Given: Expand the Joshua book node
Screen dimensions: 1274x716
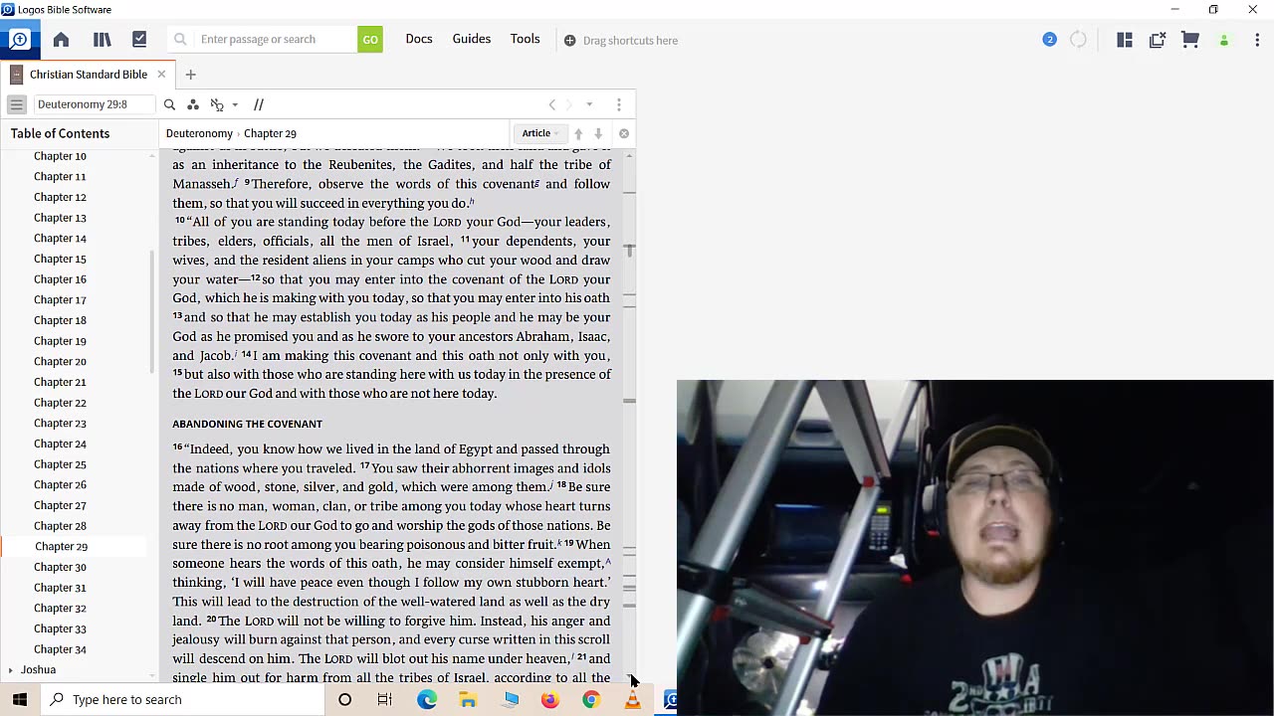Looking at the screenshot, I should coord(10,670).
